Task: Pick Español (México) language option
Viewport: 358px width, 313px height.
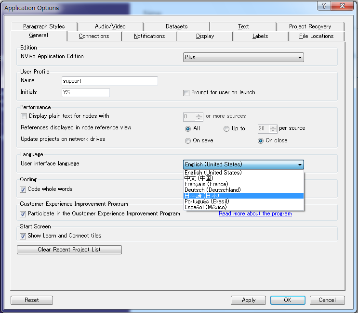Action: (x=244, y=207)
